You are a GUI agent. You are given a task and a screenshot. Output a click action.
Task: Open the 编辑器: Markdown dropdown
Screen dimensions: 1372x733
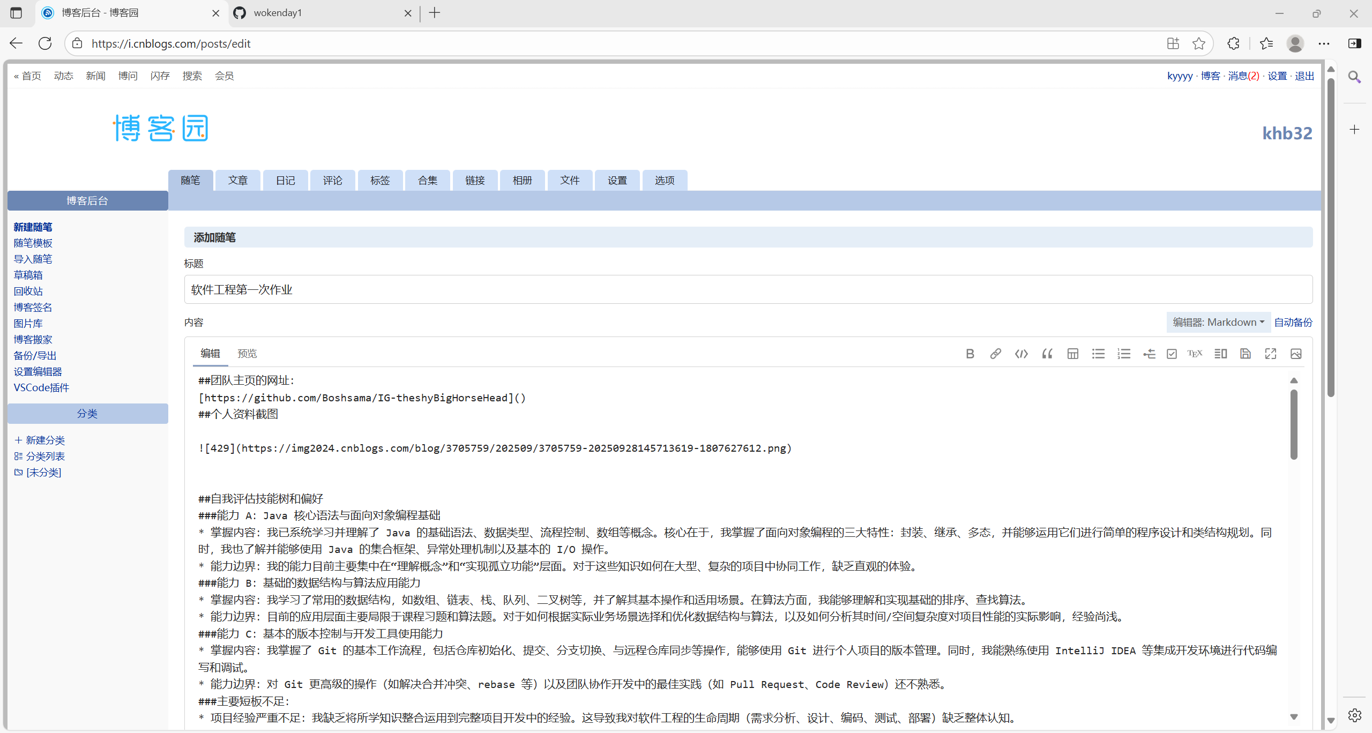click(1218, 322)
